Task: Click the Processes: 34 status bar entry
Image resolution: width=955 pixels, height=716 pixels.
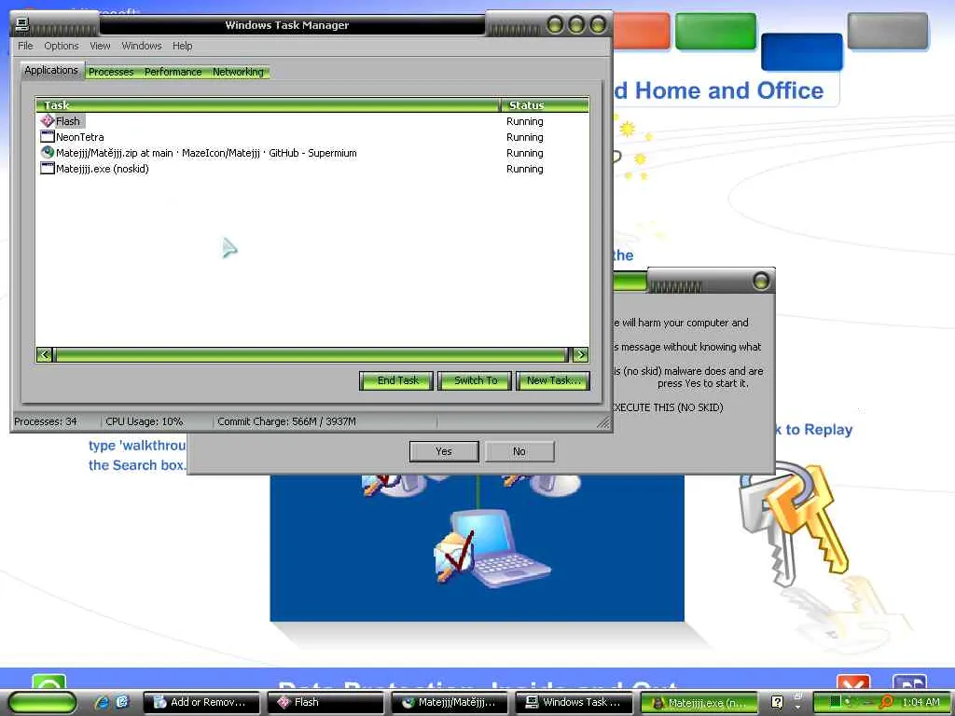Action: coord(46,421)
